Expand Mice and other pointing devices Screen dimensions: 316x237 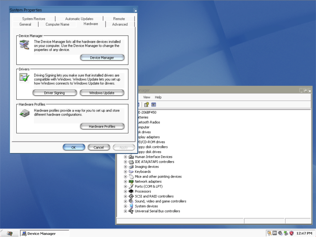click(125, 176)
